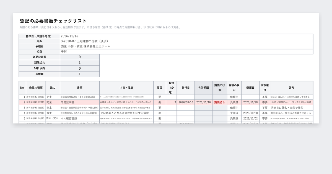Select 登記識別情報通知 document cell in row 1
Viewport: 332px width, 174px height.
pos(80,97)
